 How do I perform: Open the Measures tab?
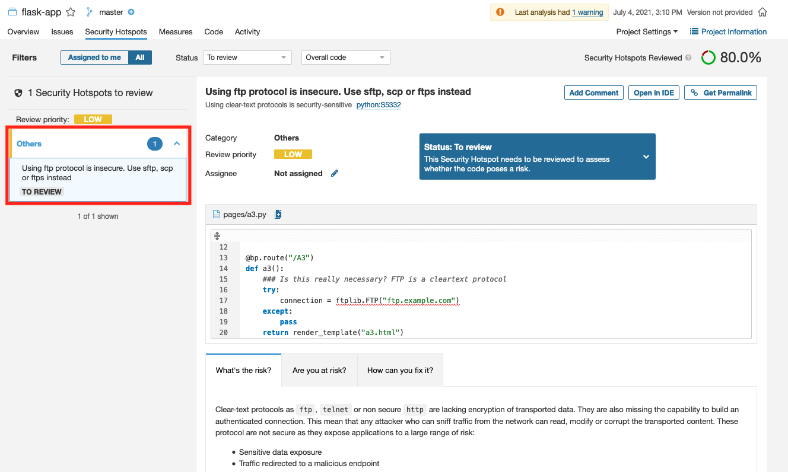coord(176,31)
